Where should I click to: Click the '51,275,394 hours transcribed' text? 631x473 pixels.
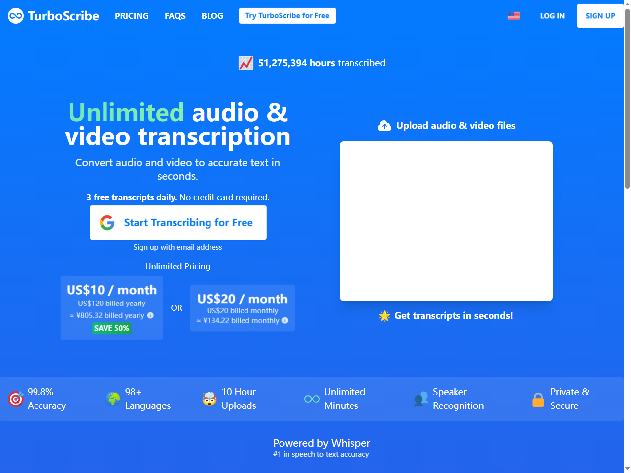322,63
